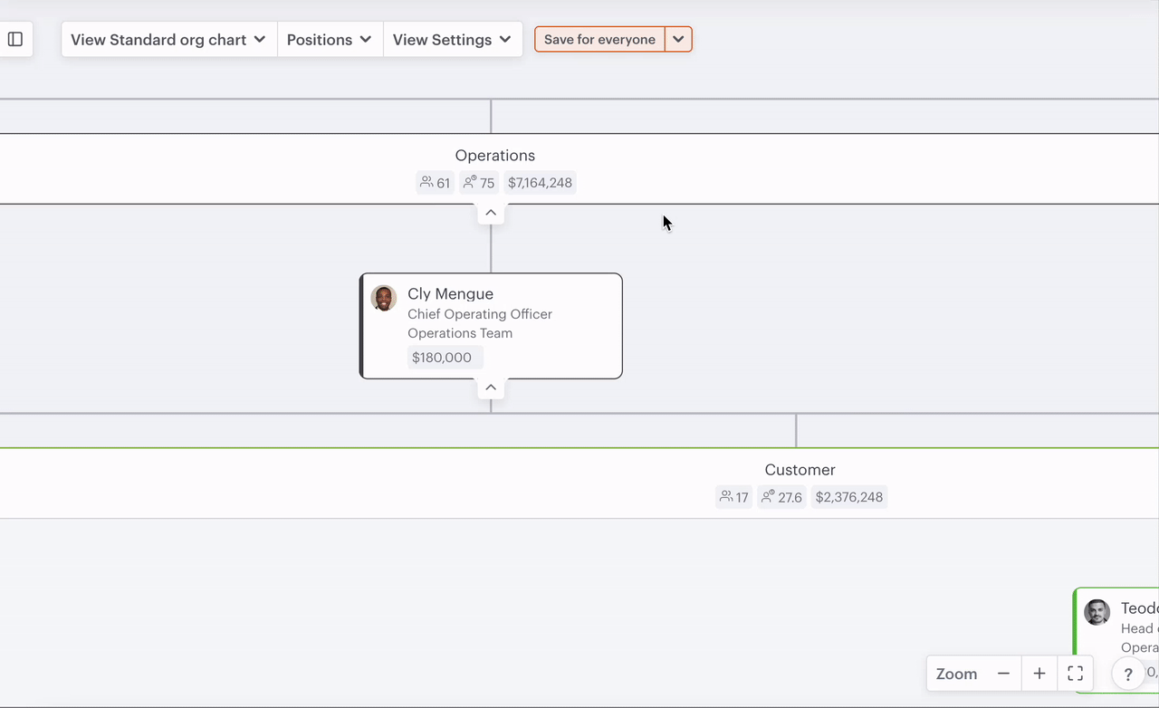Open the help question mark button
The image size is (1159, 708).
pos(1128,675)
